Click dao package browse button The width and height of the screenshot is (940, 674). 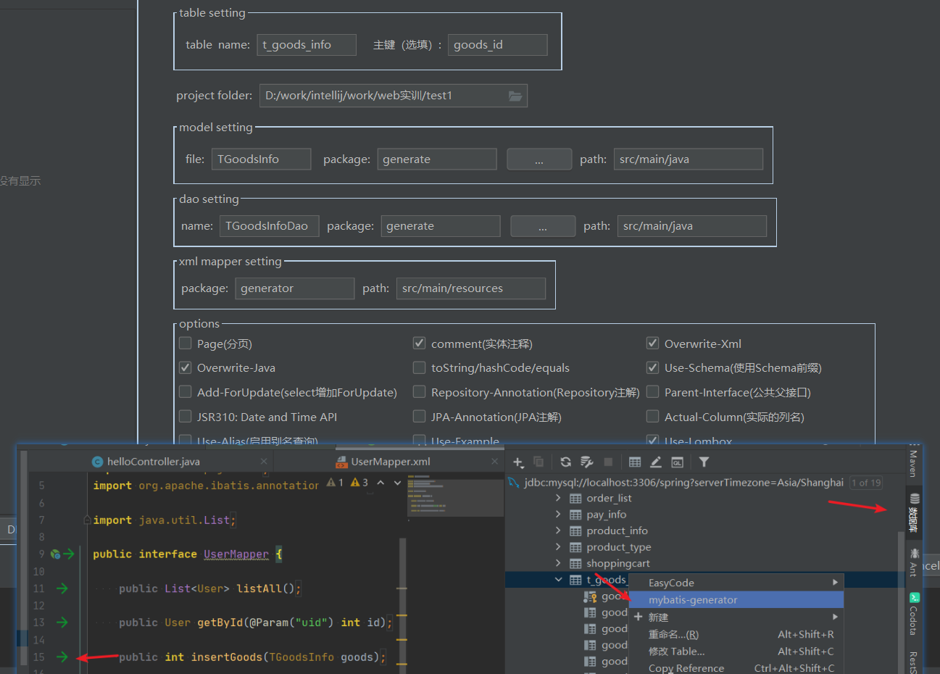pos(543,226)
